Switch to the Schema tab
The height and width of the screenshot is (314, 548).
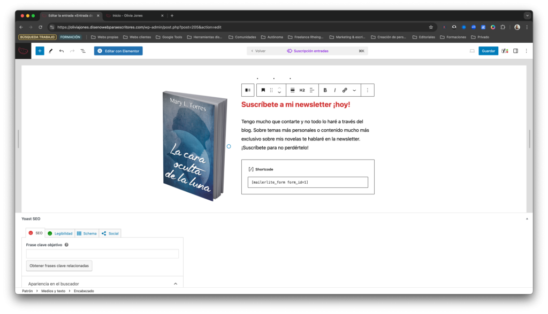pos(86,233)
